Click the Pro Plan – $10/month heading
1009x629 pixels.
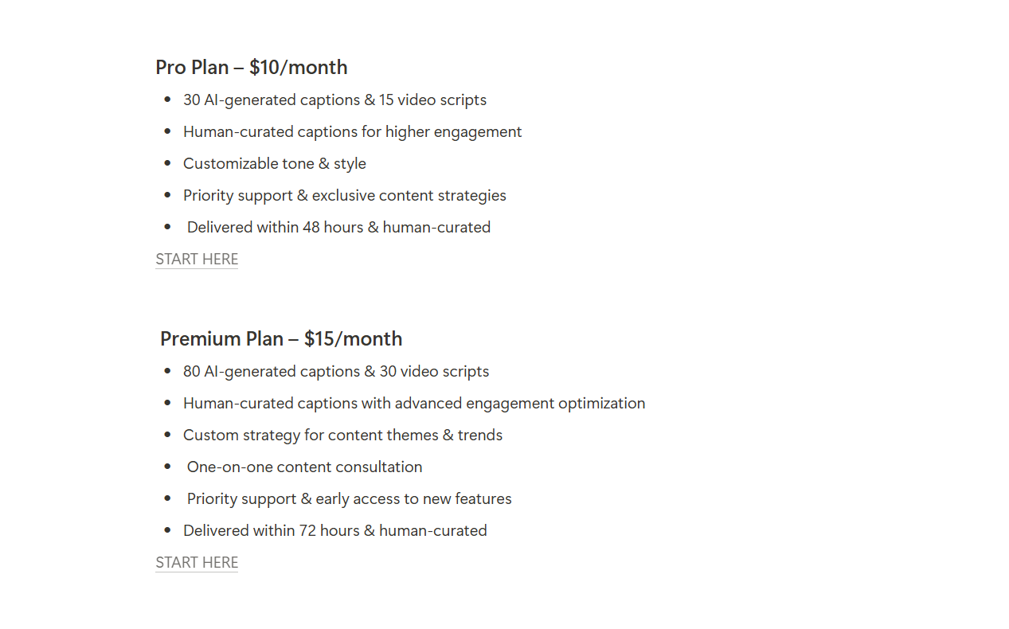pyautogui.click(x=252, y=68)
